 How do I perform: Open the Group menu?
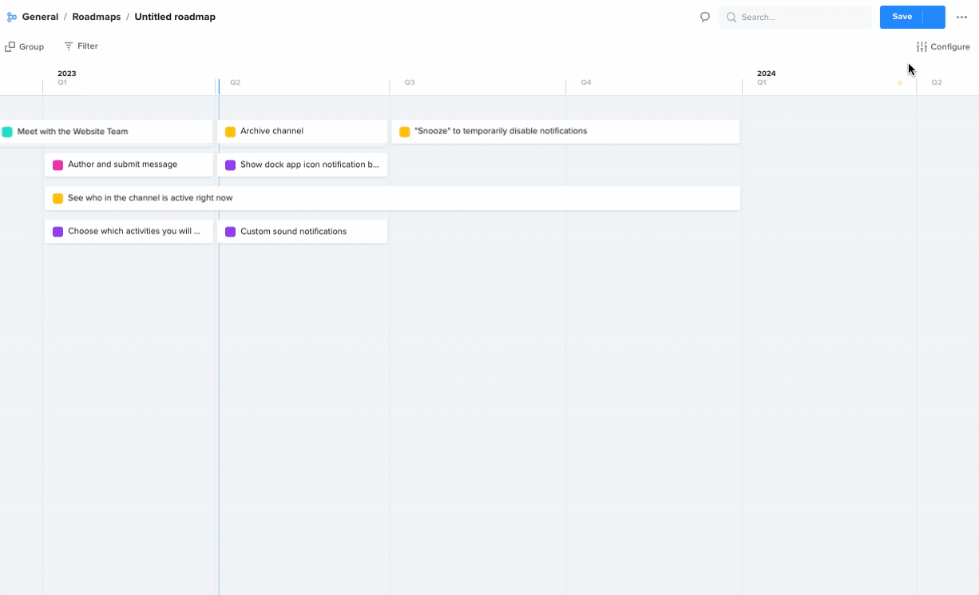[x=25, y=46]
